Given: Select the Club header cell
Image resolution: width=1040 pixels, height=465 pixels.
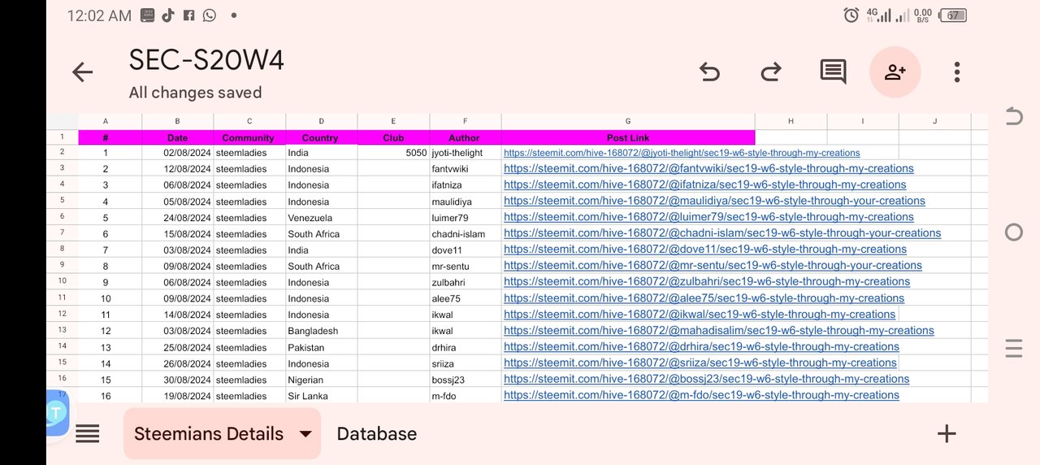Looking at the screenshot, I should 393,137.
